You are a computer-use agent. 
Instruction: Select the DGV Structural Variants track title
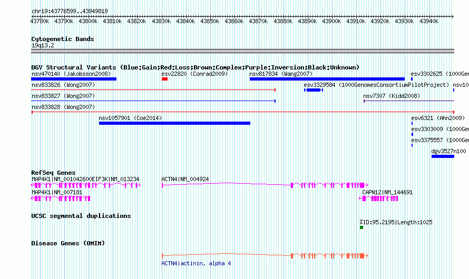(x=195, y=67)
